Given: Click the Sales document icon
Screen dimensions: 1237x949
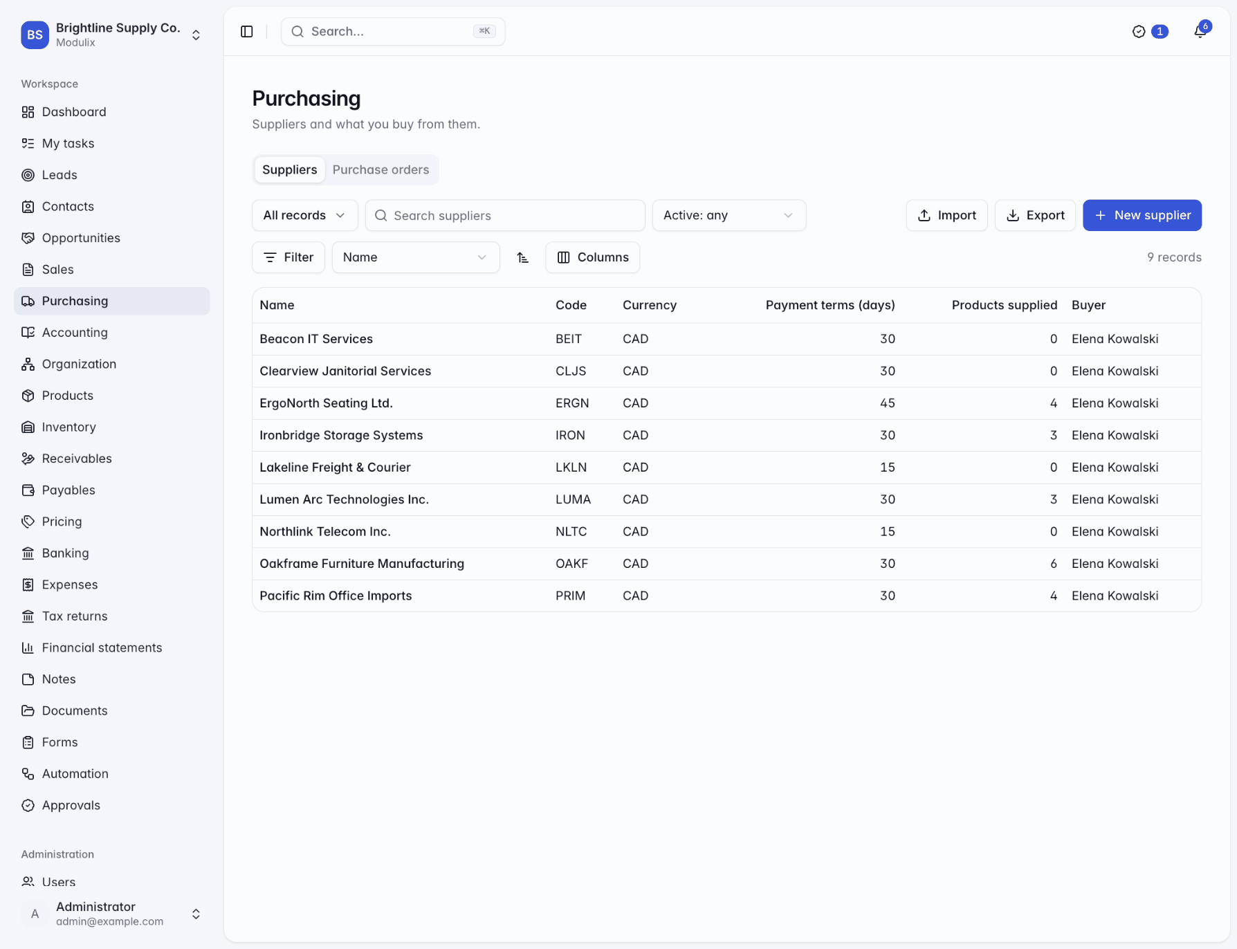Looking at the screenshot, I should click(28, 269).
